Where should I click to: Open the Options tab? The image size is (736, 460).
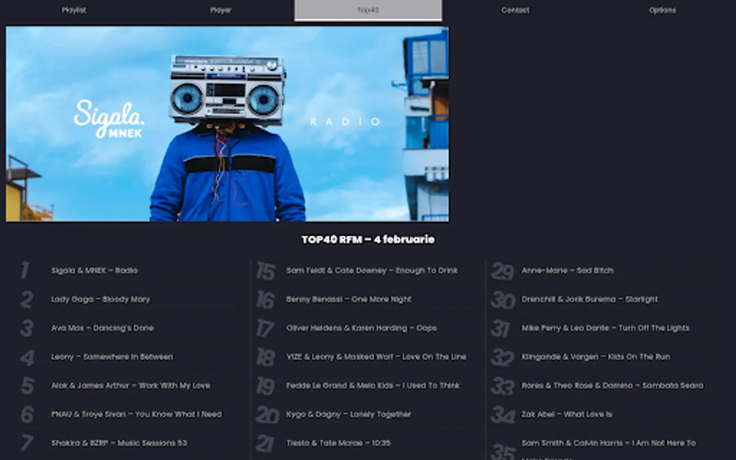(662, 10)
